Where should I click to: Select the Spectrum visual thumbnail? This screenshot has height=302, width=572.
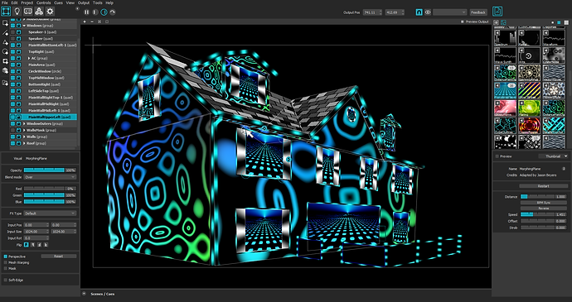click(x=505, y=38)
